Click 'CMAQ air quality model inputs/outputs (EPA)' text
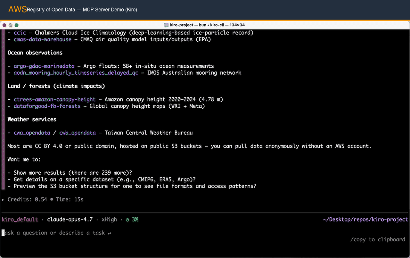This screenshot has height=258, width=410. point(145,39)
